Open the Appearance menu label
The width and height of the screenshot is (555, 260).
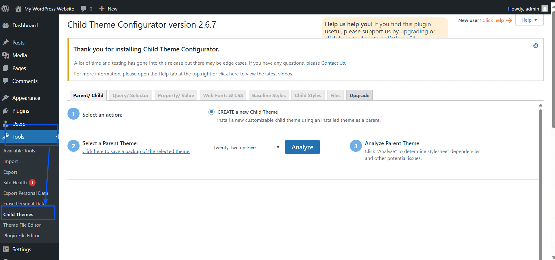[x=26, y=98]
